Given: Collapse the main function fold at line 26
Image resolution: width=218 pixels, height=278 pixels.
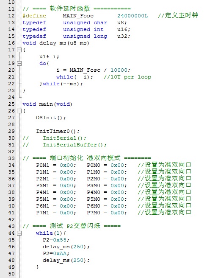Looking at the screenshot, I should [19, 111].
